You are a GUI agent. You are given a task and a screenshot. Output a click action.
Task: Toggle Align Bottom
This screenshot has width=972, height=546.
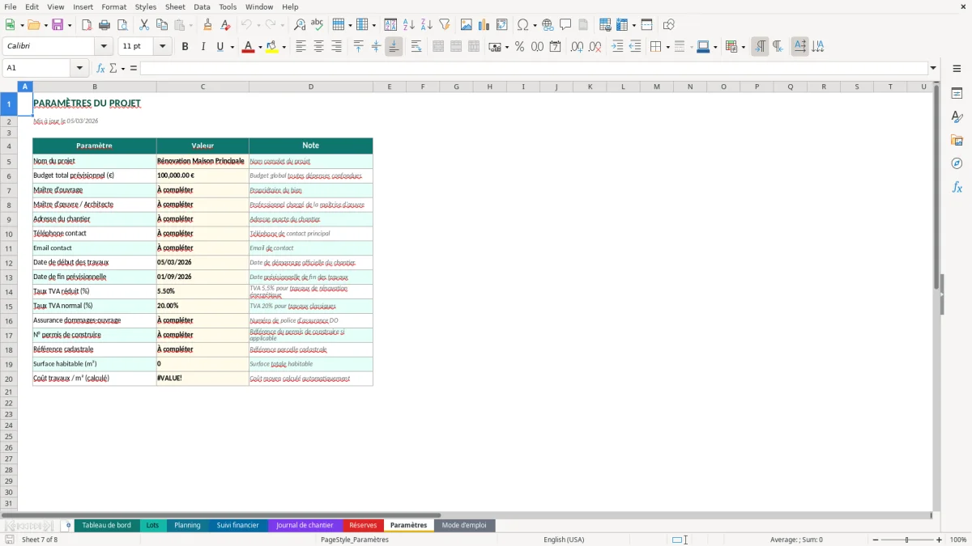click(x=394, y=47)
